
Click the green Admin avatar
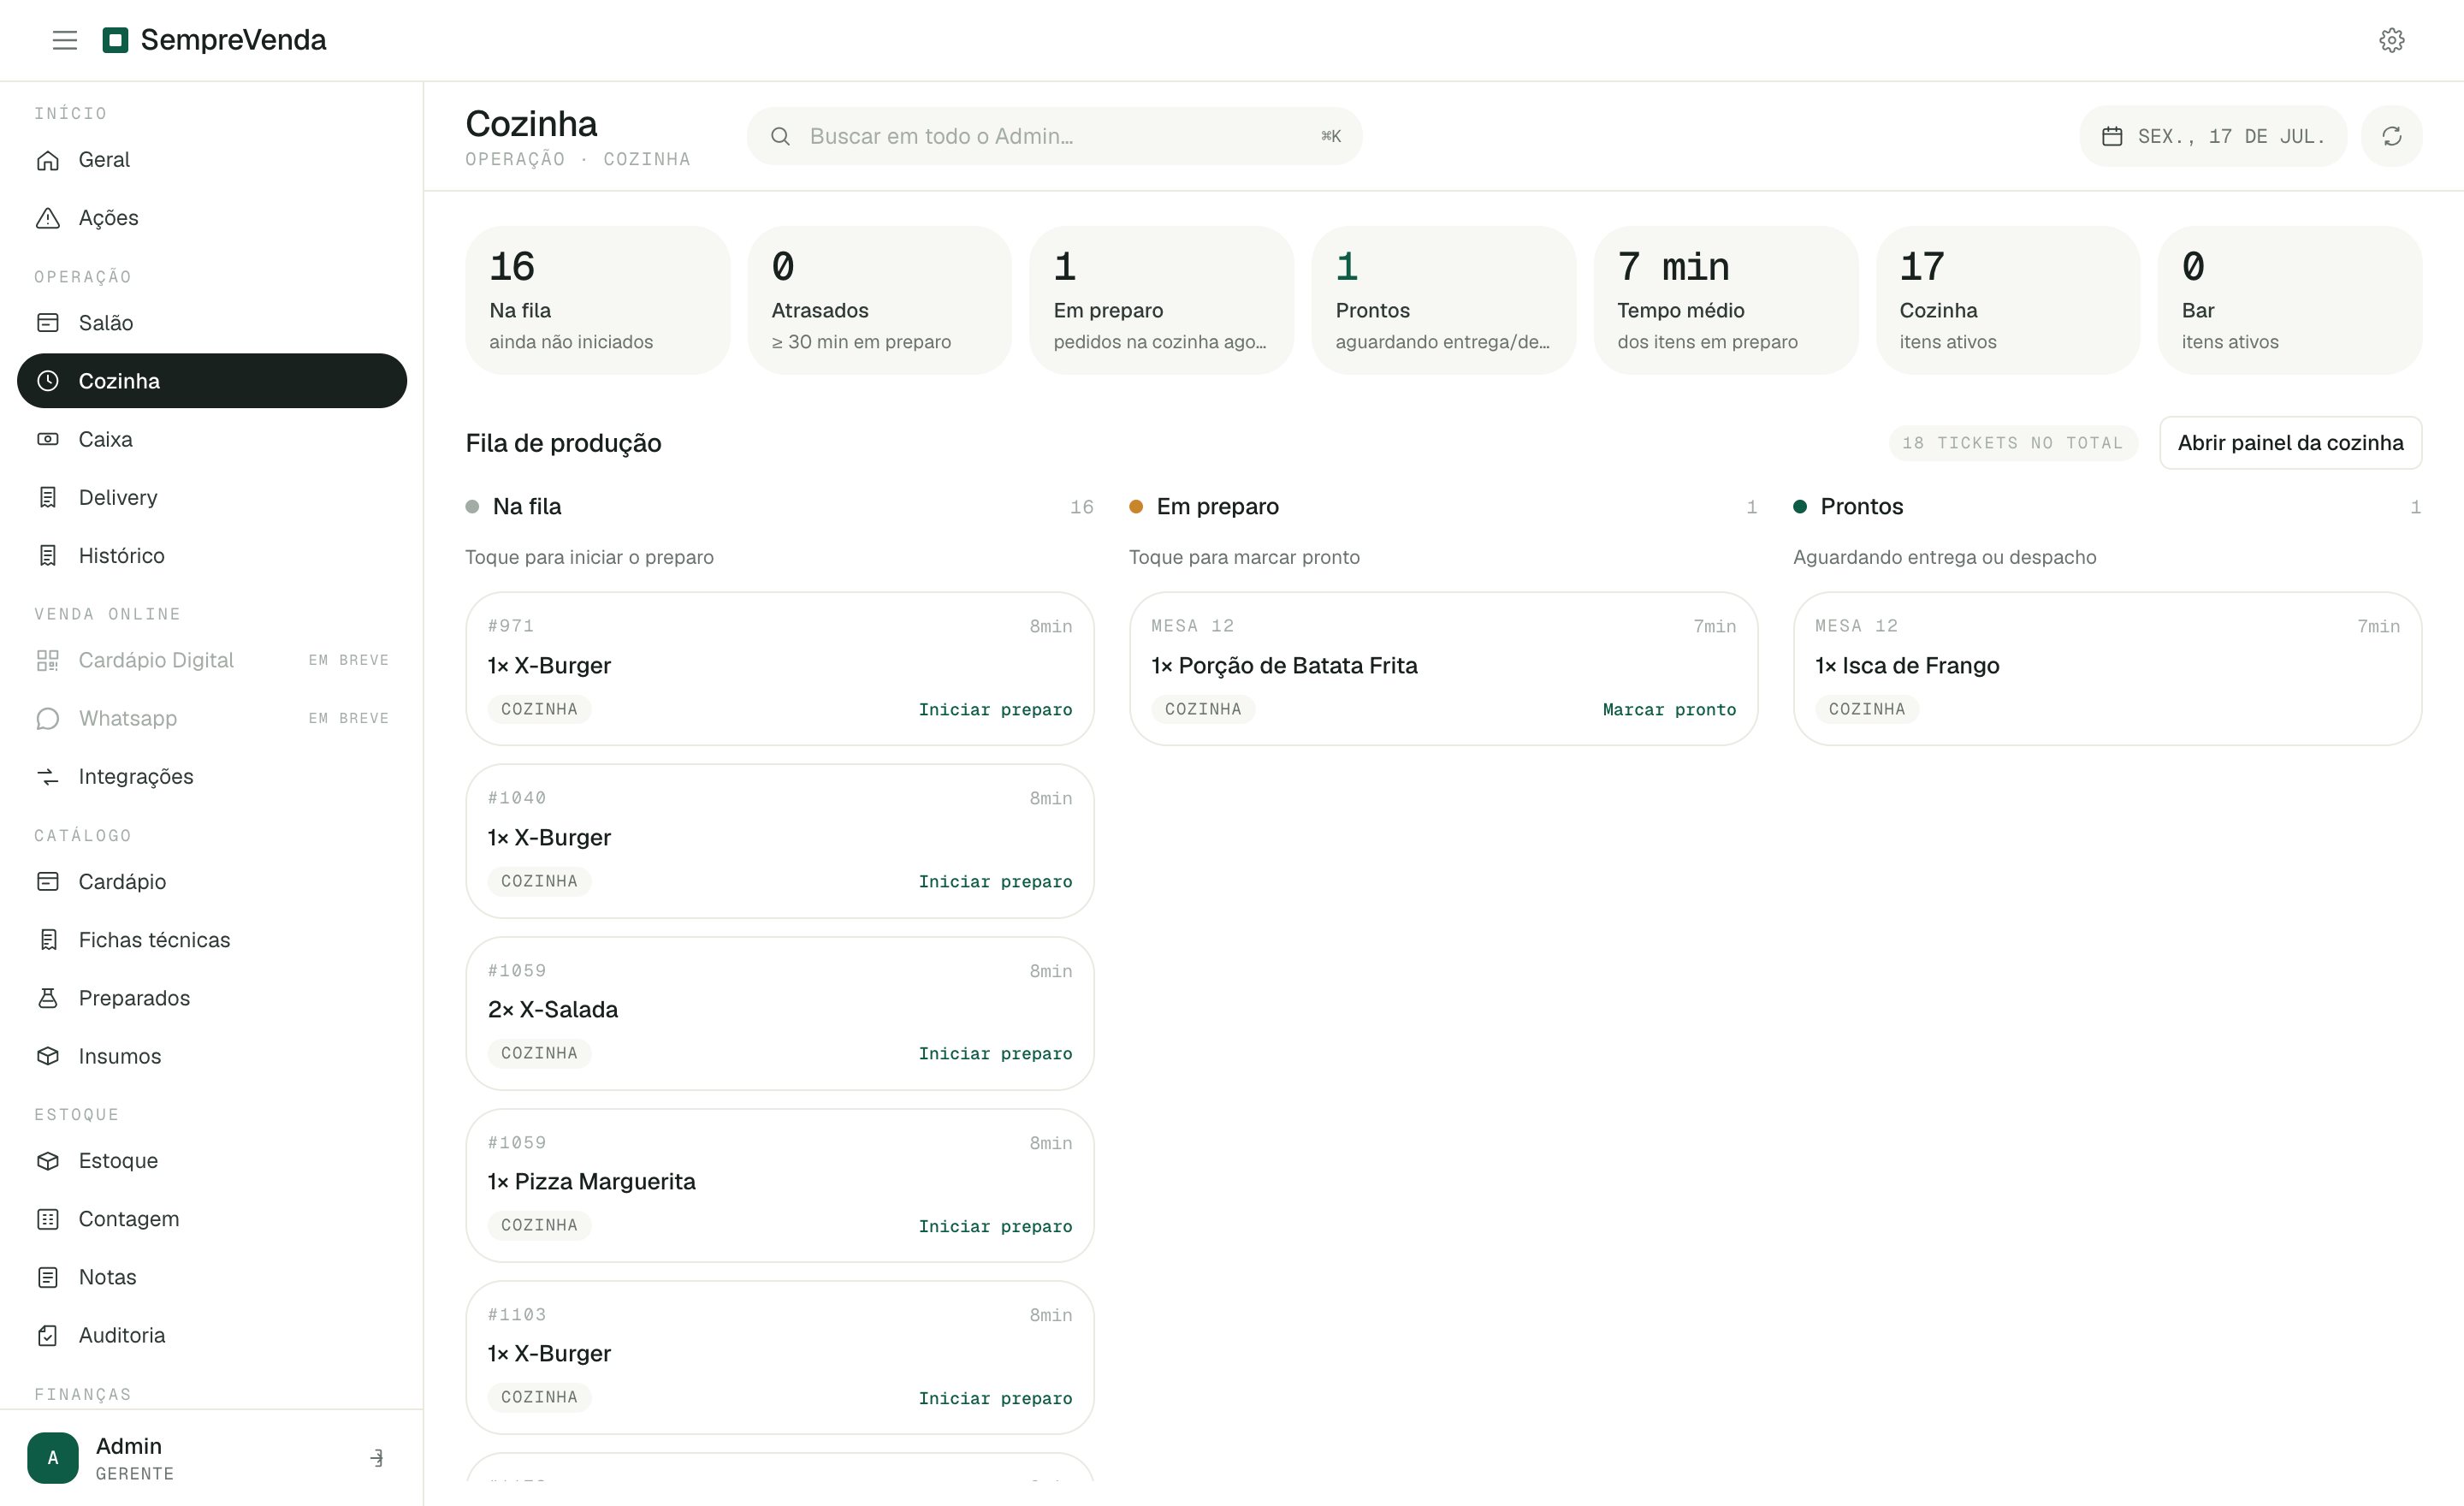coord(53,1458)
